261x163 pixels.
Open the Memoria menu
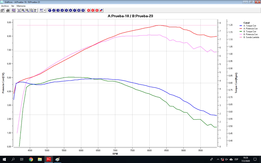(21, 6)
